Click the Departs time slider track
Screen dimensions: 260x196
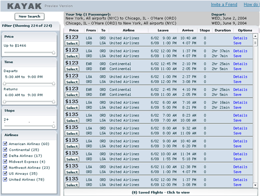point(29,84)
